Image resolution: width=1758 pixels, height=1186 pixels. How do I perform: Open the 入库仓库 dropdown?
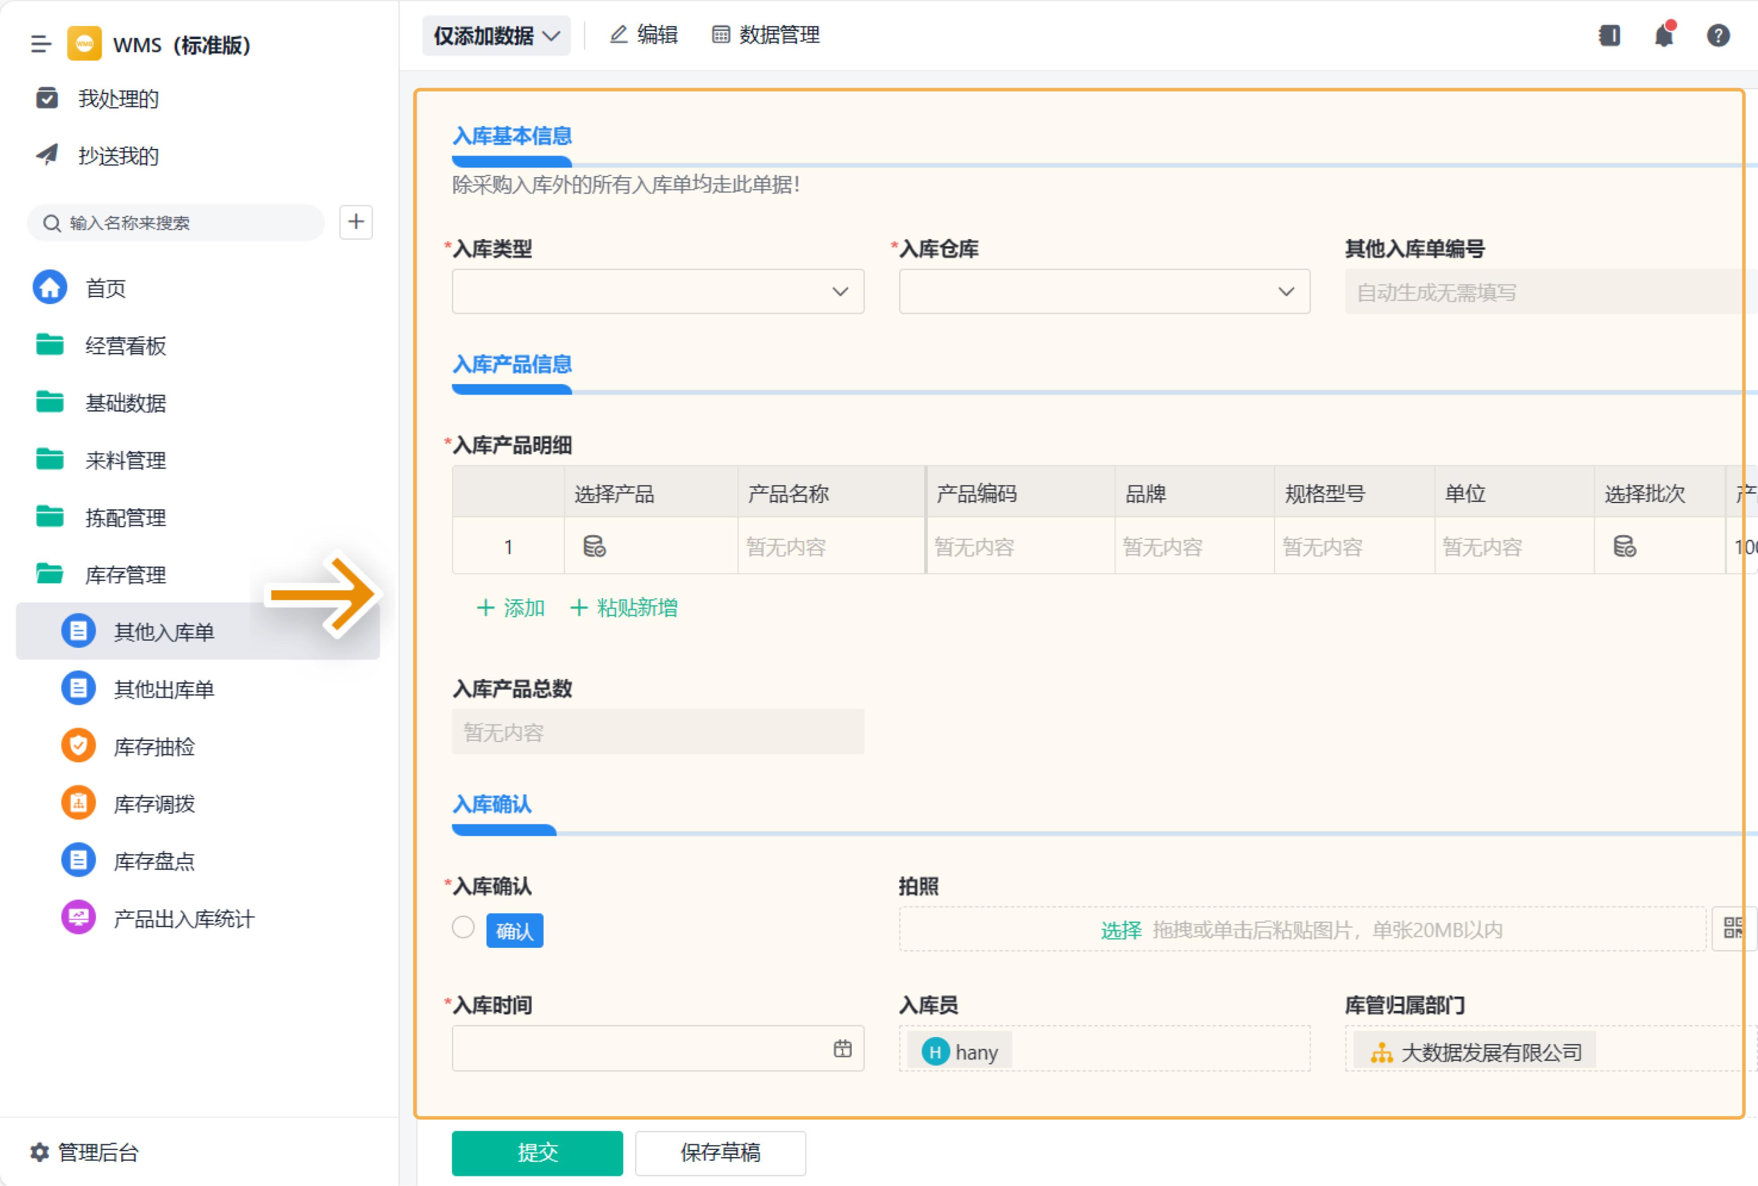point(1103,291)
